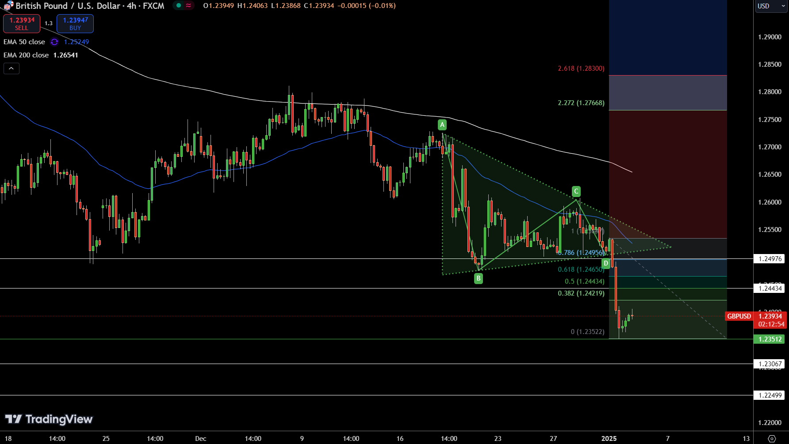789x444 pixels.
Task: Click the red GBPUSD price label
Action: tap(739, 316)
